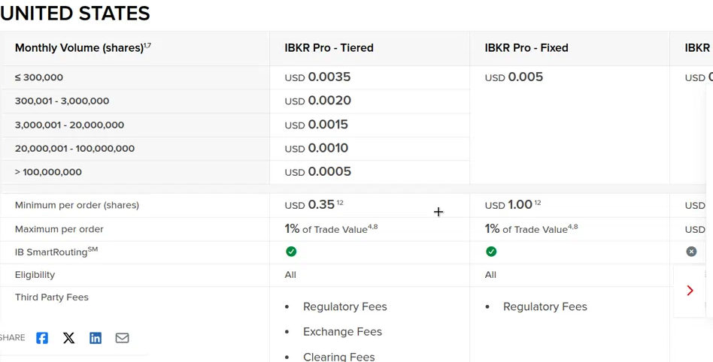Click green checkmark under IBKR Pro - Fixed

[491, 251]
